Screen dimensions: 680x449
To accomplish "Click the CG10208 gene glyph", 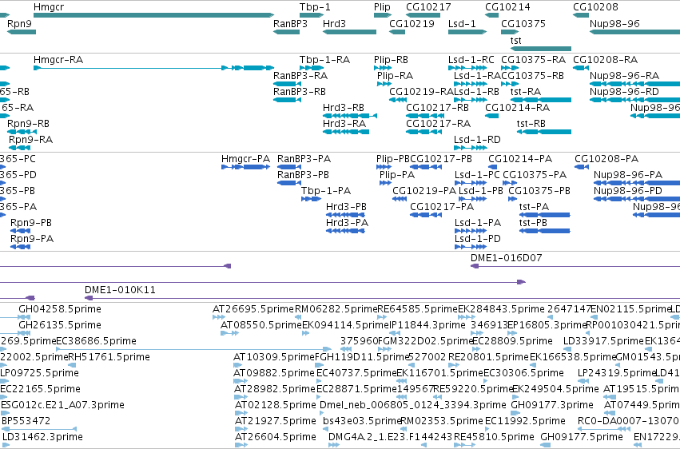I will point(581,15).
